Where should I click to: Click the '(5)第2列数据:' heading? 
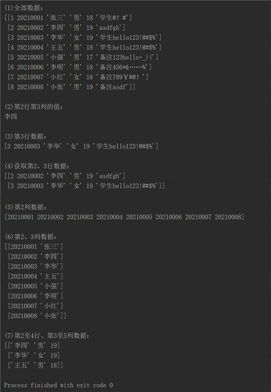[26, 207]
